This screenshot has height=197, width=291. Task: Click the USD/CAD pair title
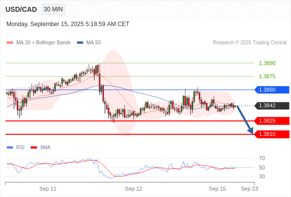pos(21,9)
